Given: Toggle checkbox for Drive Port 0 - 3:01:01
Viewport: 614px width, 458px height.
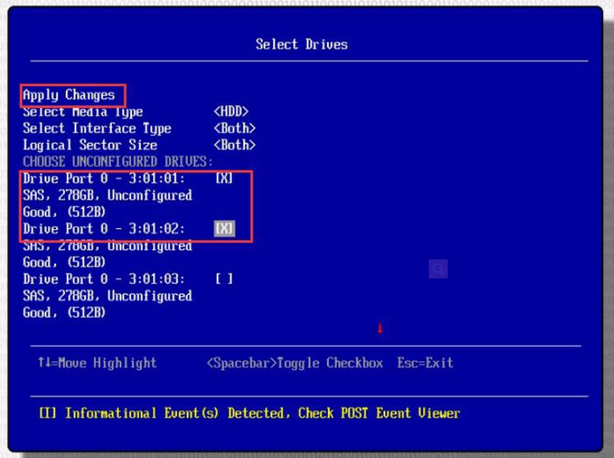Looking at the screenshot, I should (x=225, y=179).
